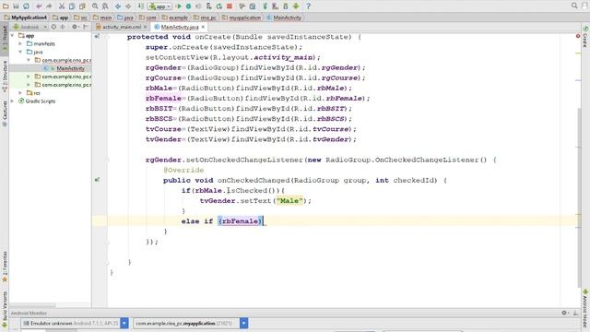Select the manifests folder row
The height and width of the screenshot is (332, 590).
click(50, 43)
